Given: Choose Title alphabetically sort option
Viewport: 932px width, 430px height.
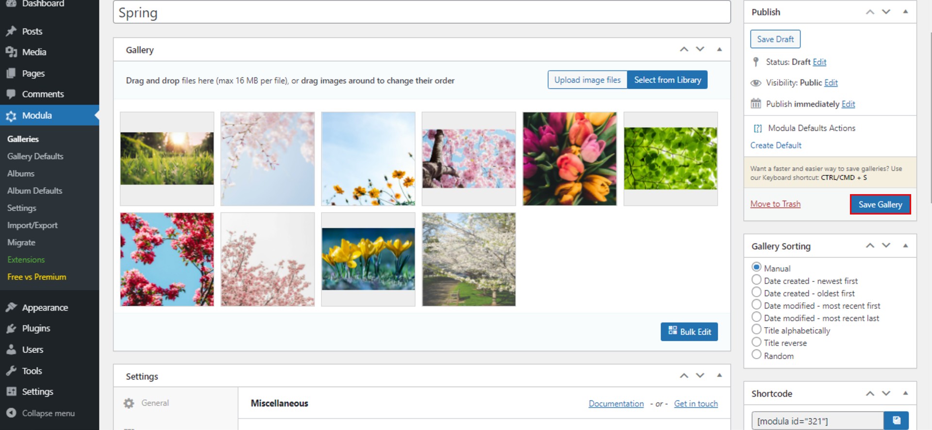Looking at the screenshot, I should coord(756,330).
